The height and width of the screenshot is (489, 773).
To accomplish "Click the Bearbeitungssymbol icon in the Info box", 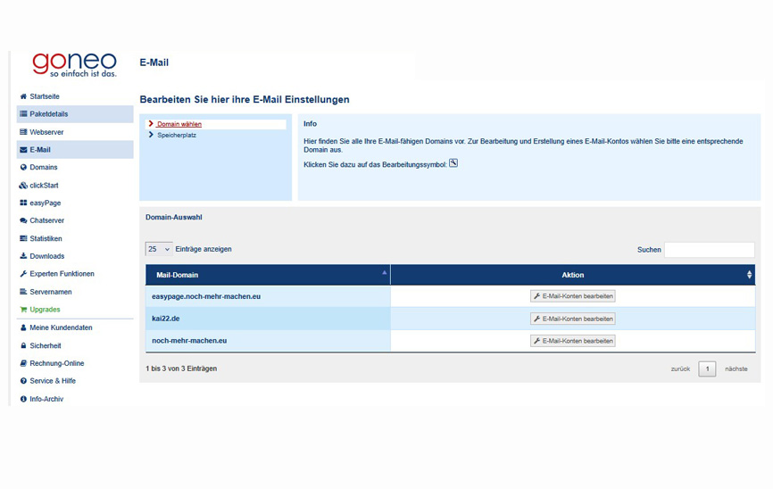I will [x=453, y=163].
